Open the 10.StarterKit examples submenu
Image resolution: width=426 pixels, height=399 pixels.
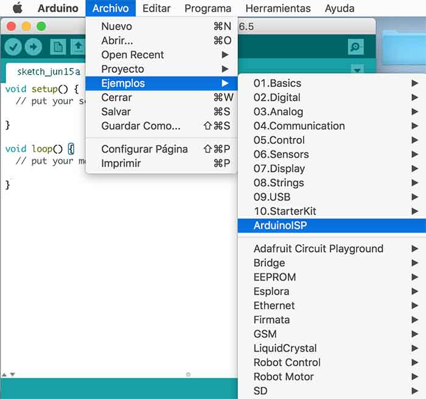(x=332, y=211)
